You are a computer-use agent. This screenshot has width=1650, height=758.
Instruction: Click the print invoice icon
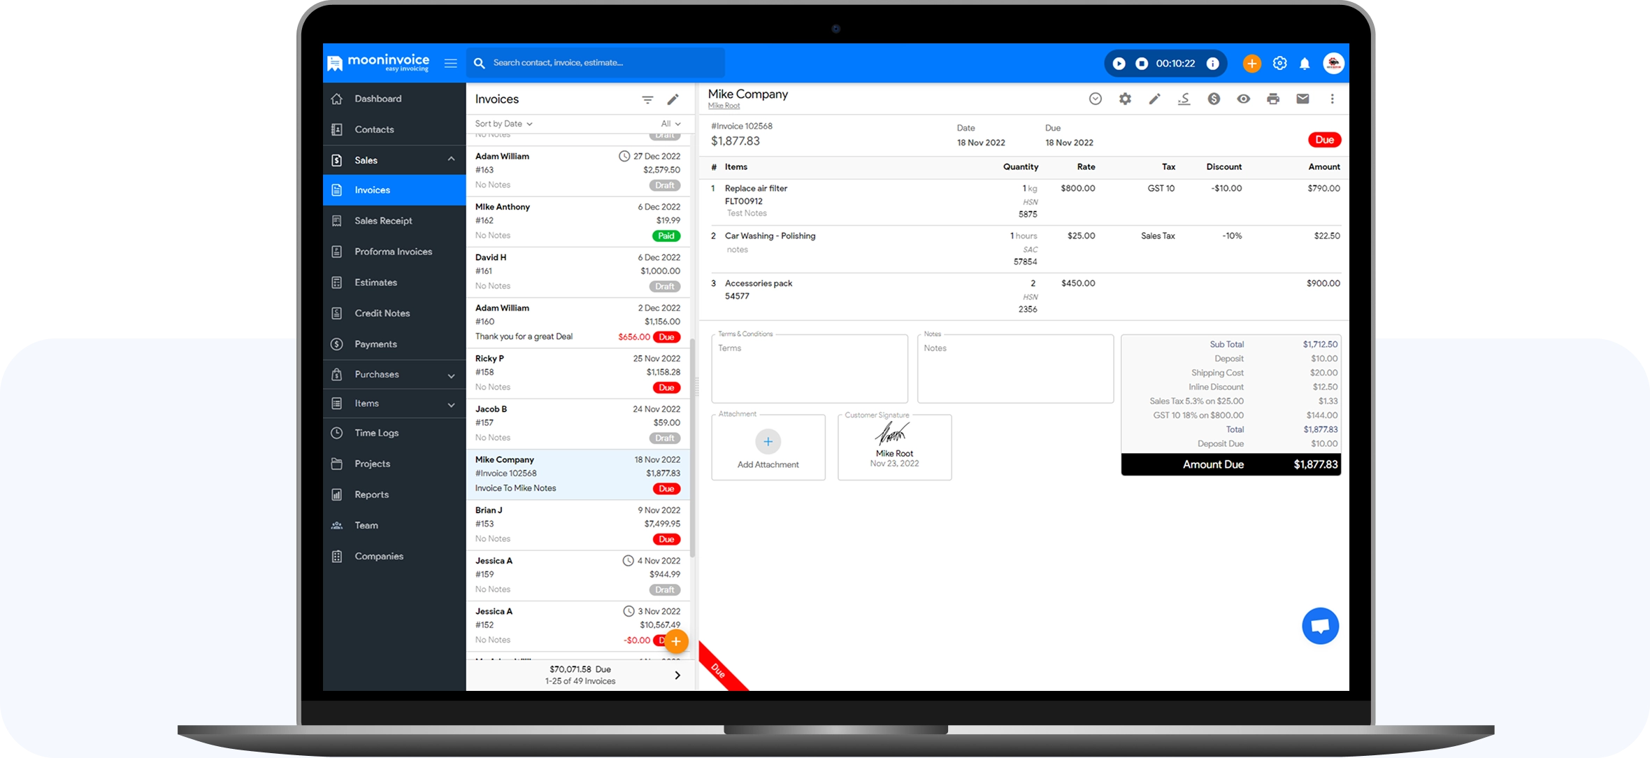(1272, 99)
